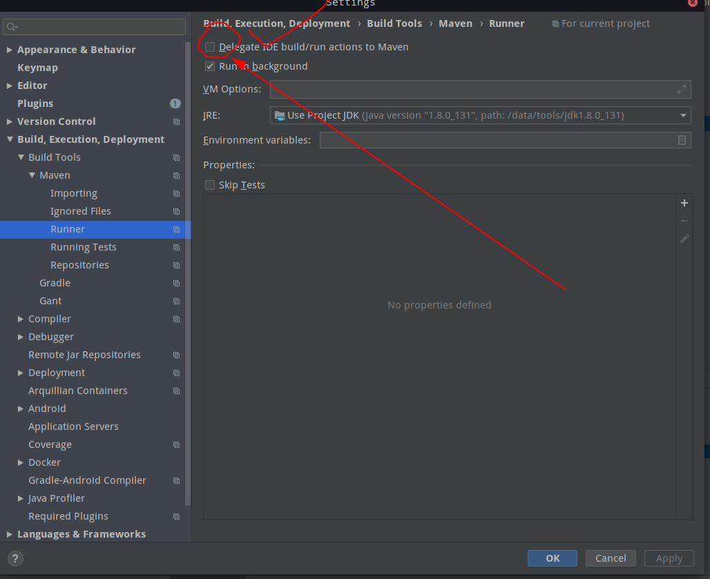Dismiss dialog with Cancel button
Viewport: 710px width, 579px height.
coord(610,558)
